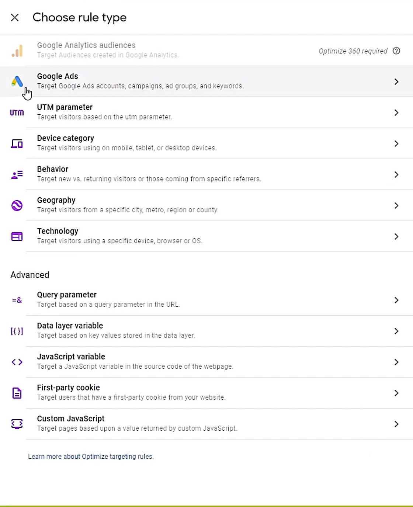
Task: Expand the UTM parameter rule chevron
Action: (x=396, y=112)
